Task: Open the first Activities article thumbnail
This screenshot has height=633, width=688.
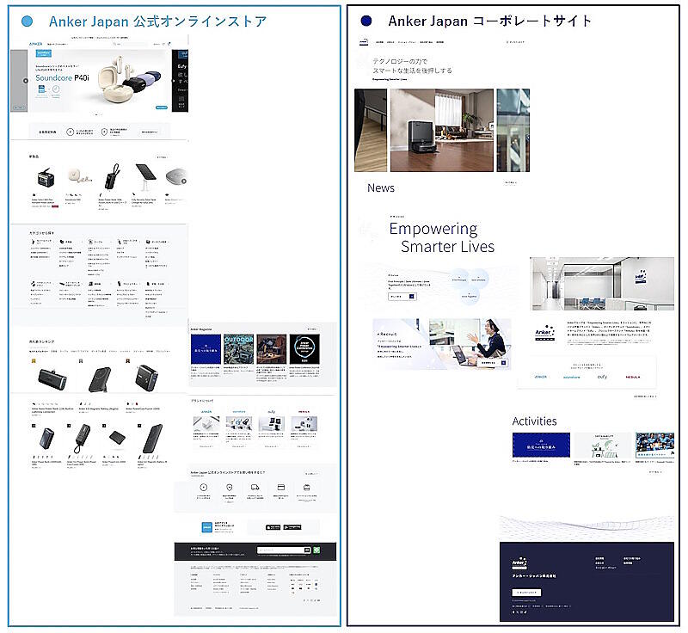Action: (537, 446)
